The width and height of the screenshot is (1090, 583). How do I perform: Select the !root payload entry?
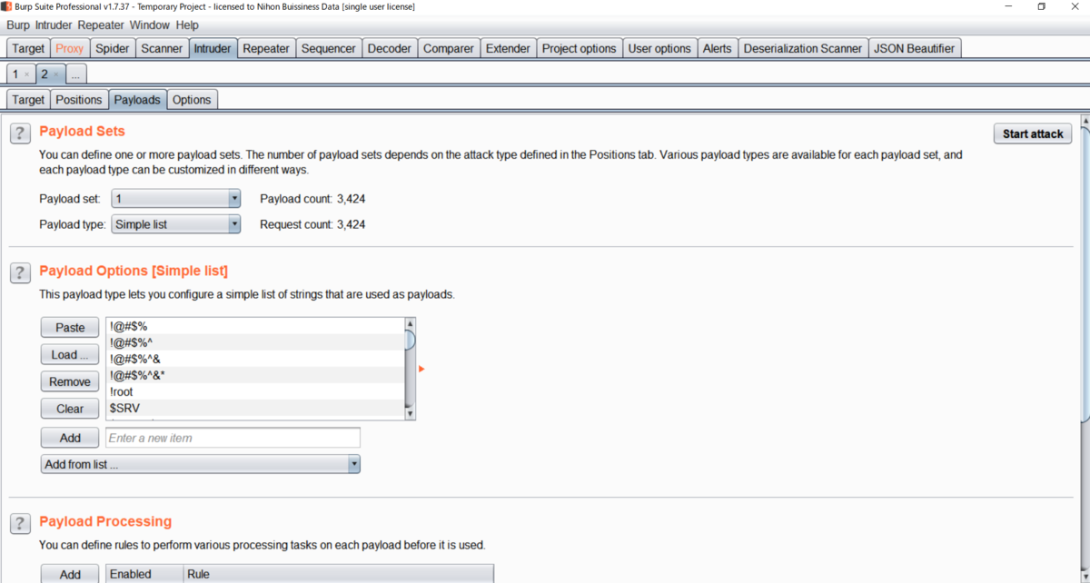tap(255, 392)
